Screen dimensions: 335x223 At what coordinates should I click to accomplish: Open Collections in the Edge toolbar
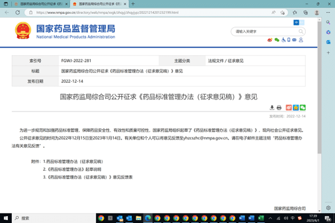pos(306,12)
